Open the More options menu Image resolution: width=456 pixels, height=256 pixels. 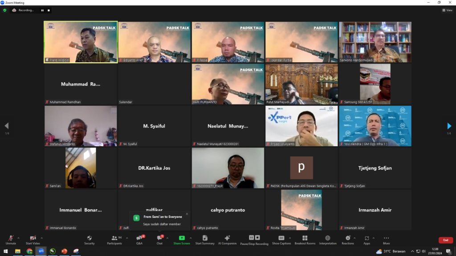click(x=386, y=240)
